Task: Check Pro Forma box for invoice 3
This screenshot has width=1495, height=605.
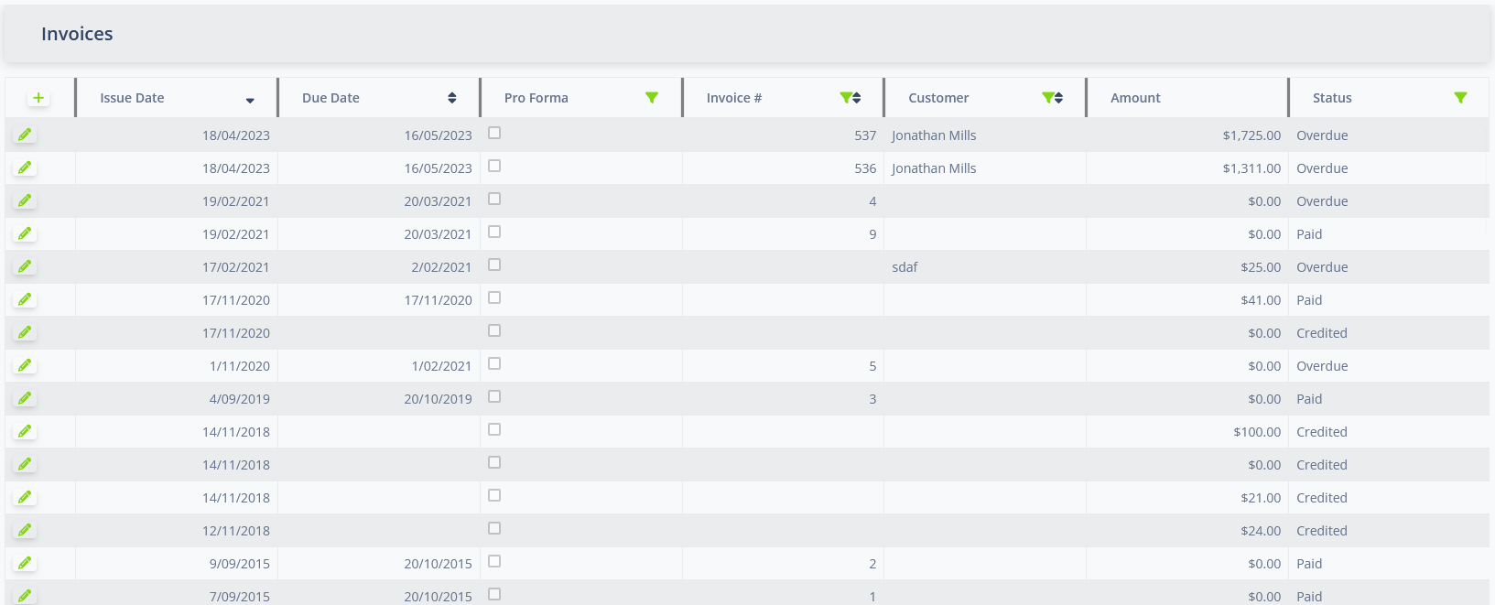Action: 494,397
